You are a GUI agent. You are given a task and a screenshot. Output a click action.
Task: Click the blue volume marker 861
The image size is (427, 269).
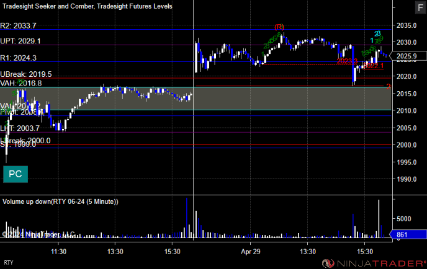point(408,234)
